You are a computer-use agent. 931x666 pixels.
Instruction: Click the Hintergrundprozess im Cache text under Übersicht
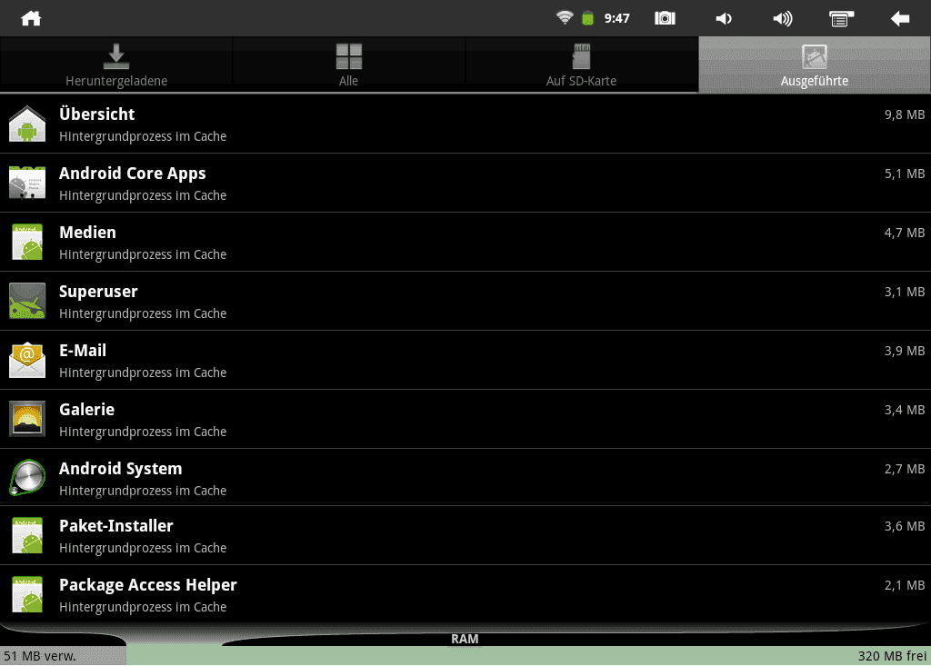pyautogui.click(x=143, y=136)
